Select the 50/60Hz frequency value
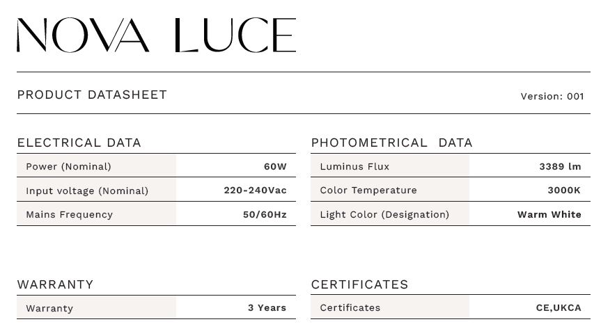Screen dimensions: 601x331 pyautogui.click(x=265, y=214)
